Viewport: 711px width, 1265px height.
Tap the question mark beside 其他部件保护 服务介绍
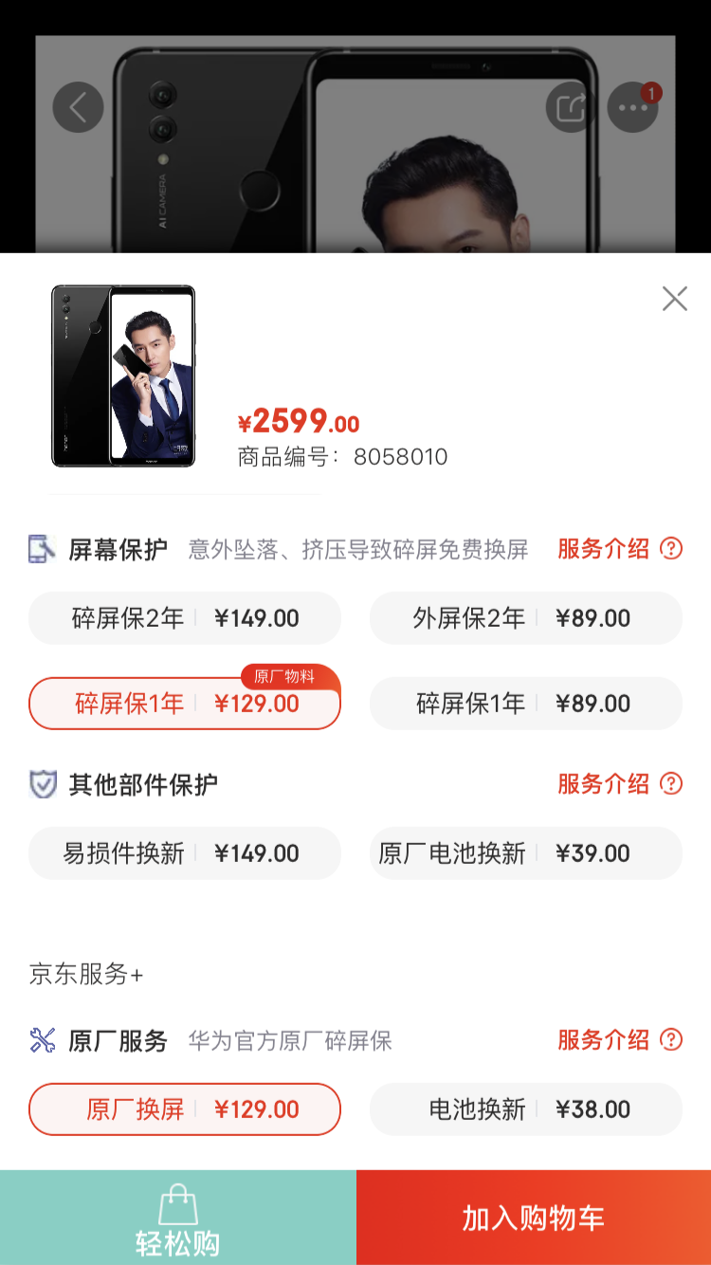point(671,783)
